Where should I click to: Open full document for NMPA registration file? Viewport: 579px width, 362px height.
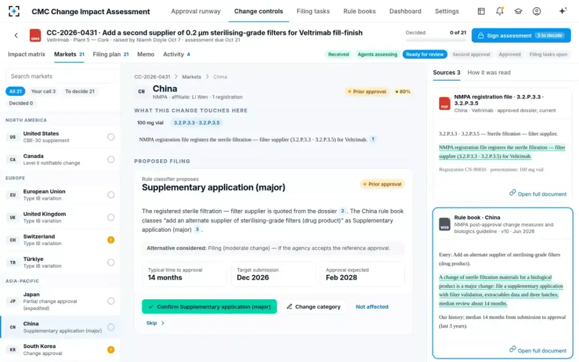(538, 194)
